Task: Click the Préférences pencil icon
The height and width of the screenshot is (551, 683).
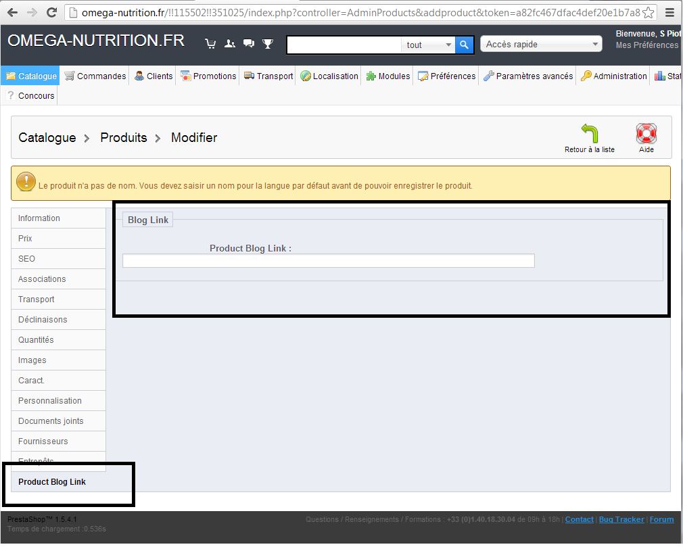Action: [423, 76]
